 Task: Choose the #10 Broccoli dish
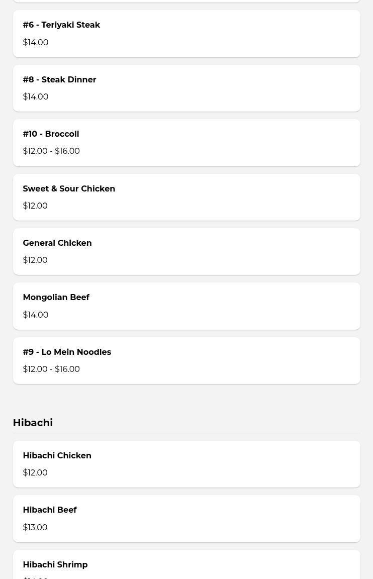51,134
